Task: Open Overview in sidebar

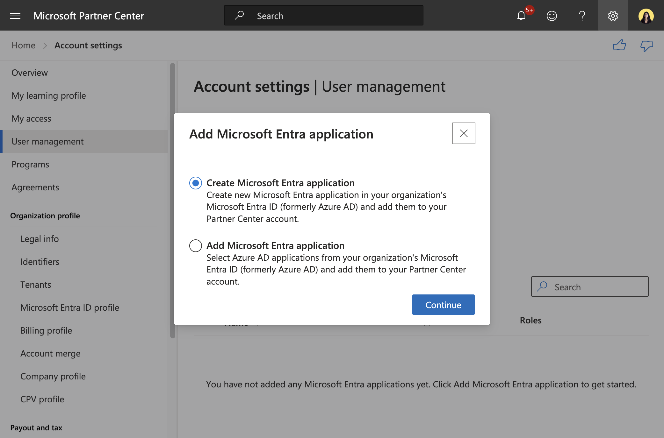Action: click(84, 73)
